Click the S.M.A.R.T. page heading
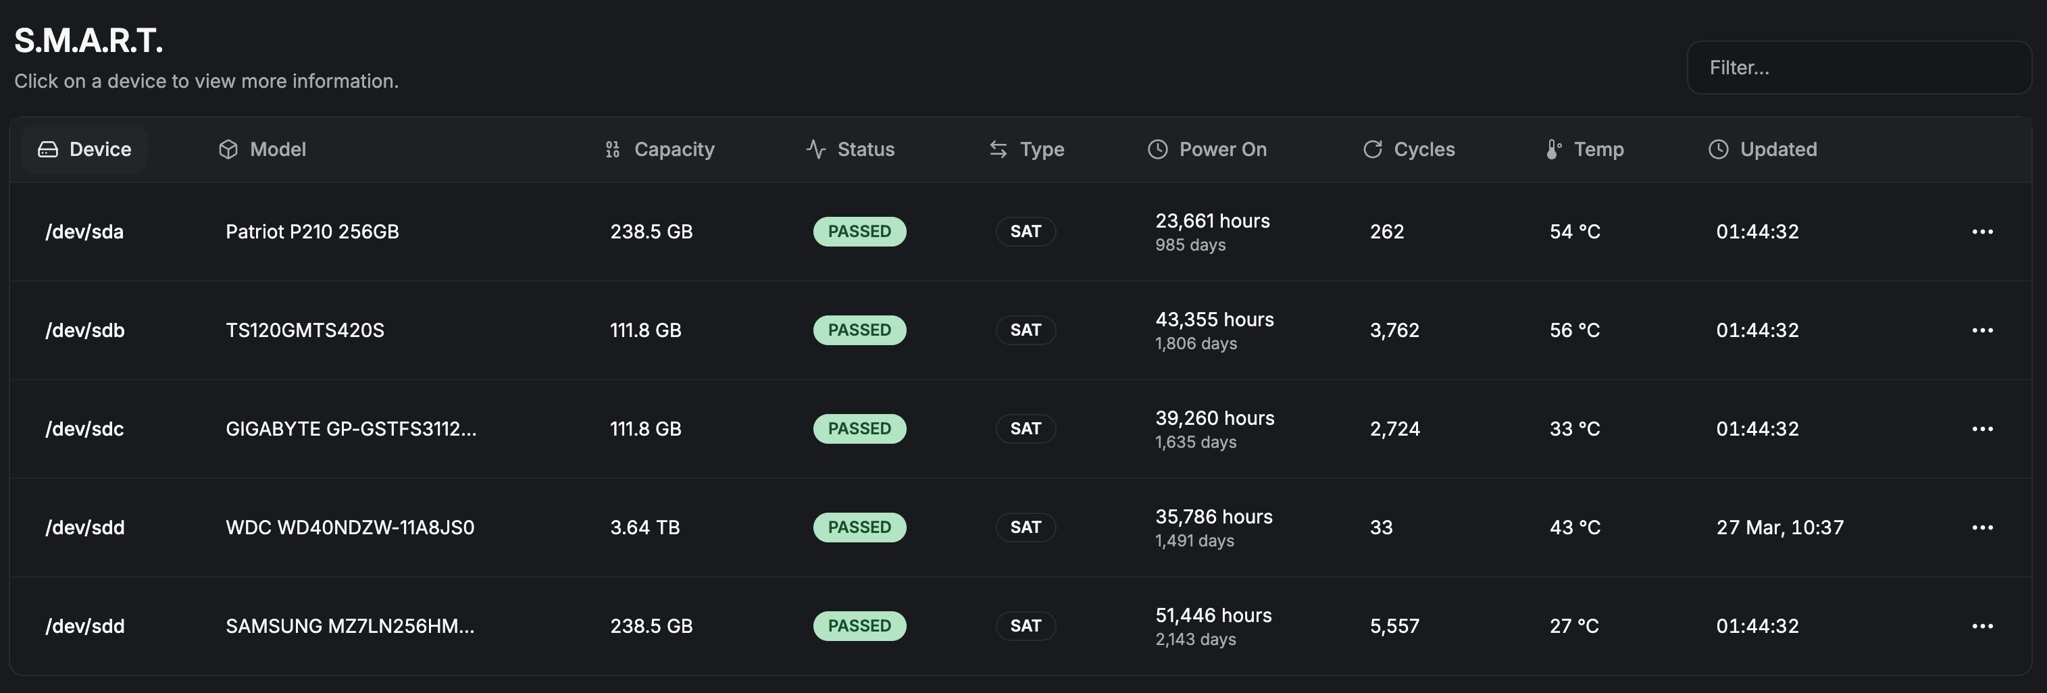The image size is (2047, 693). coord(89,41)
